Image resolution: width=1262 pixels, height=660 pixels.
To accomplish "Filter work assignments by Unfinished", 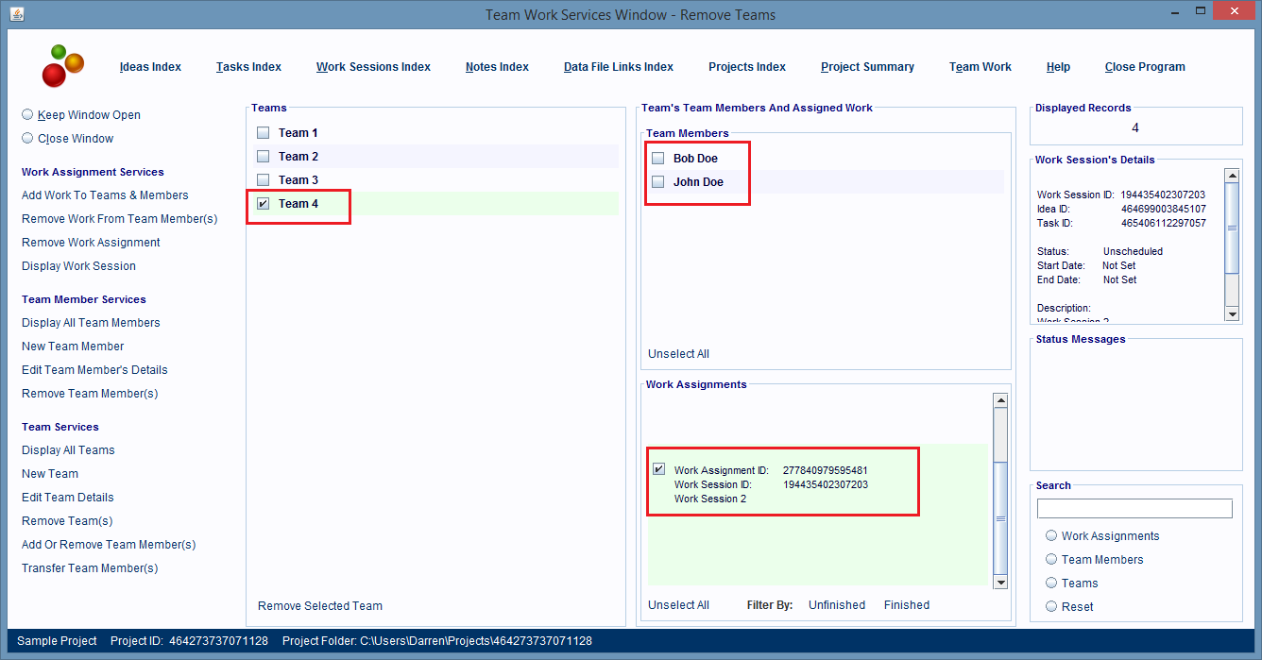I will point(837,605).
